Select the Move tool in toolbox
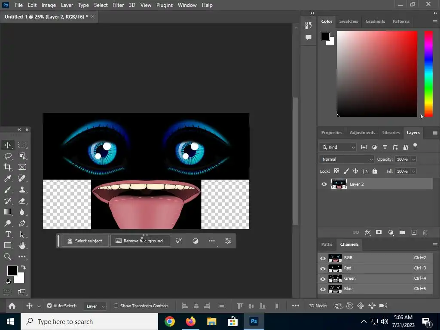The width and height of the screenshot is (440, 330). pos(8,145)
